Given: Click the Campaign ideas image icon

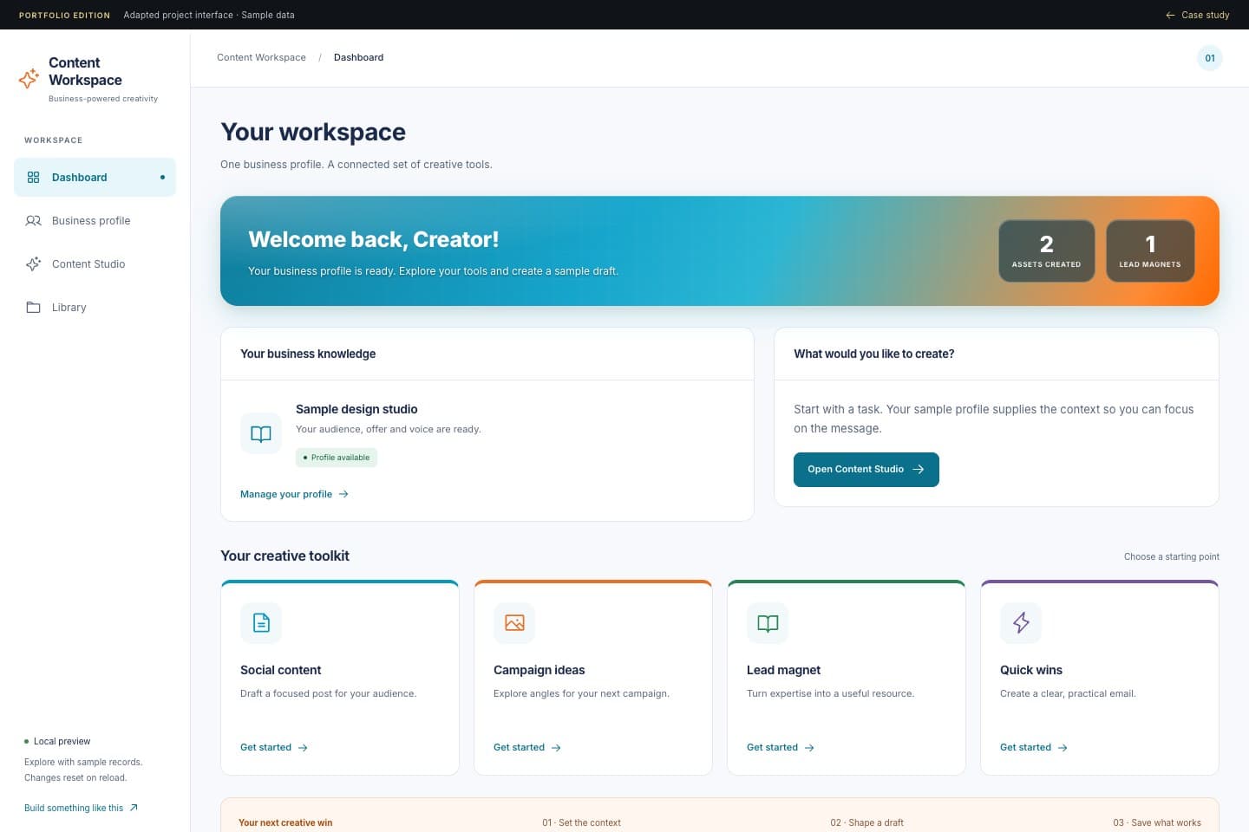Looking at the screenshot, I should pos(514,623).
